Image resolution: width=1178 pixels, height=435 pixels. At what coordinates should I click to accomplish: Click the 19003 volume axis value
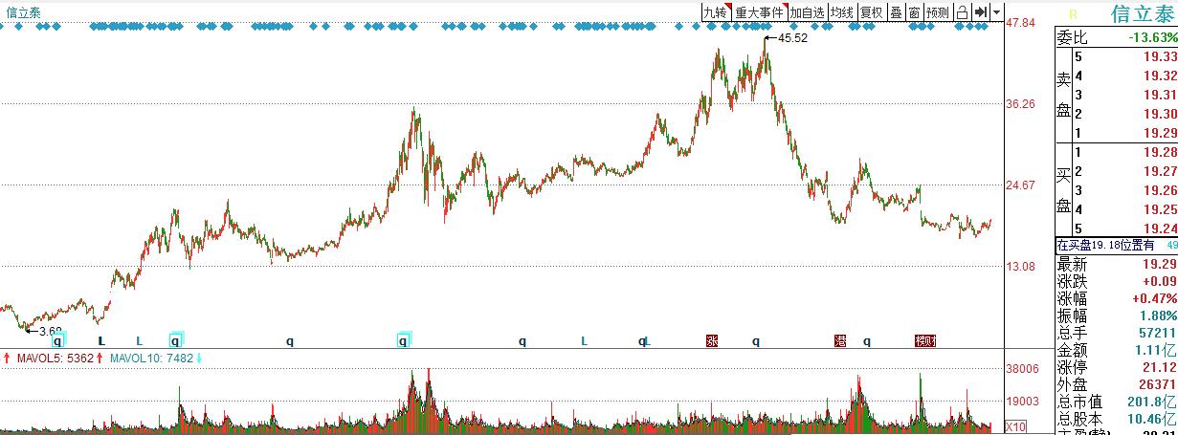1023,402
